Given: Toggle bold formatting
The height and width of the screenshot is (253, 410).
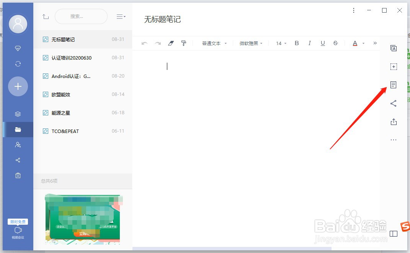Looking at the screenshot, I should (x=297, y=43).
